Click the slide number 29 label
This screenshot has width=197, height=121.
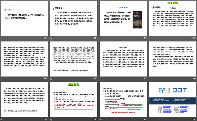(x=46, y=79)
